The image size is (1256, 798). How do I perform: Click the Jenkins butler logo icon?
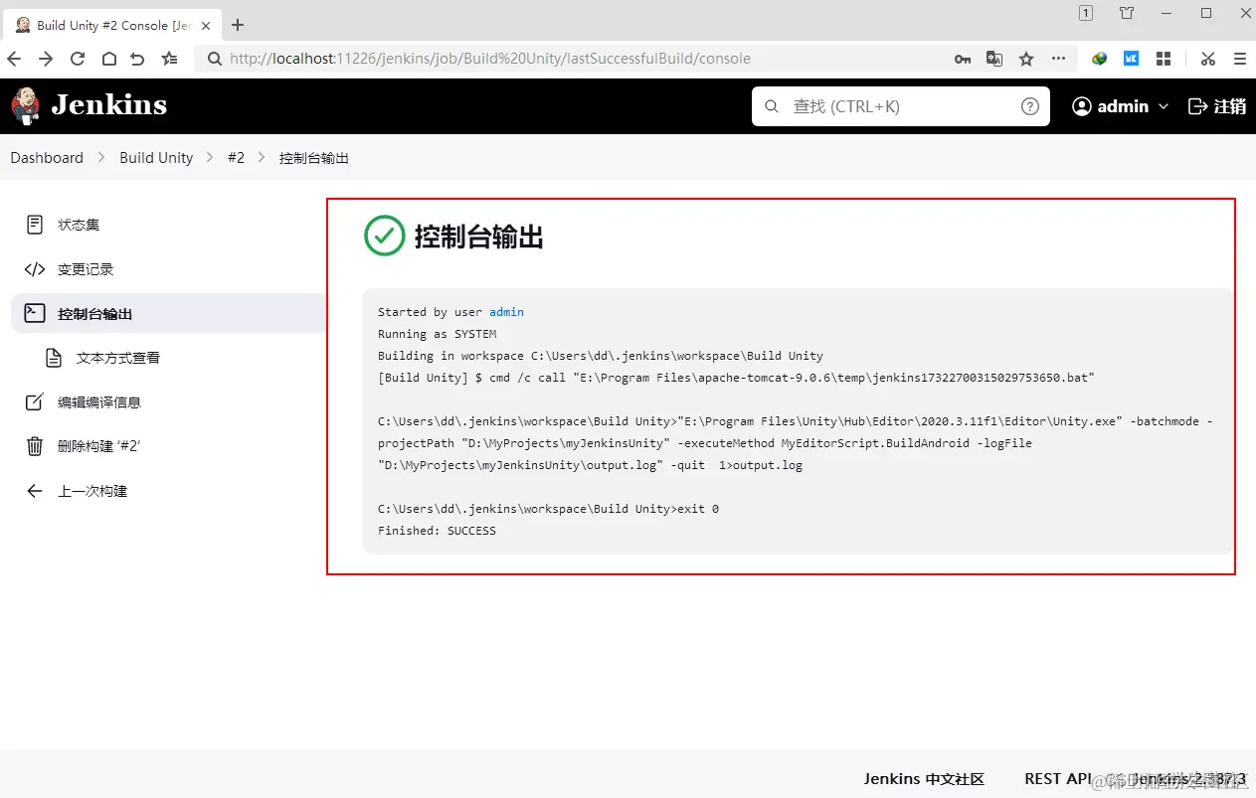[x=26, y=106]
